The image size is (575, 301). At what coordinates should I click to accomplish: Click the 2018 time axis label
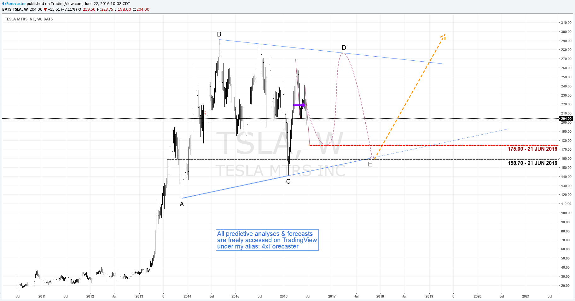tap(380, 296)
